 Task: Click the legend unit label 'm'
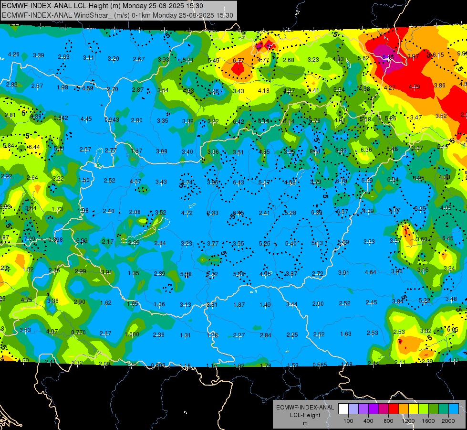click(305, 423)
